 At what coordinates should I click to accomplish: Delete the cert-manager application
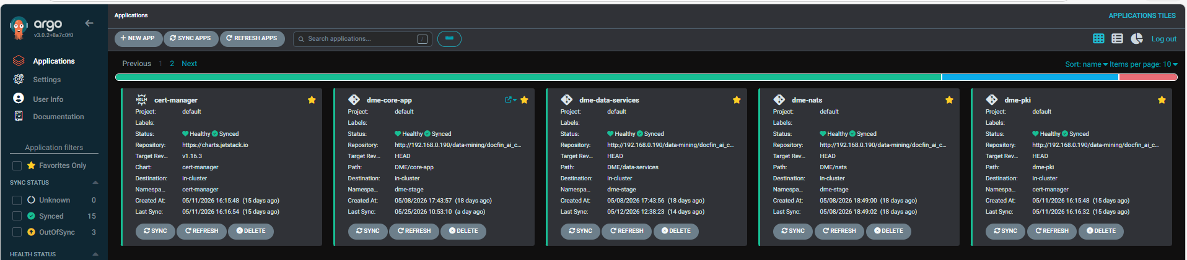251,231
